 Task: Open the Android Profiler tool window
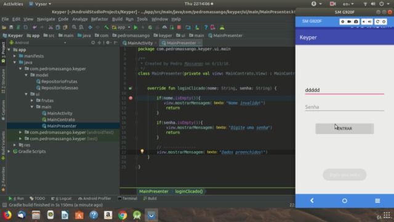[94, 199]
